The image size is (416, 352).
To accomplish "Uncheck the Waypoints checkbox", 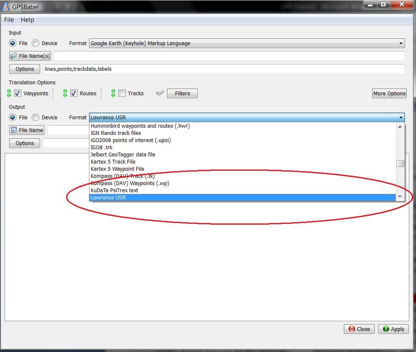I will click(x=18, y=93).
